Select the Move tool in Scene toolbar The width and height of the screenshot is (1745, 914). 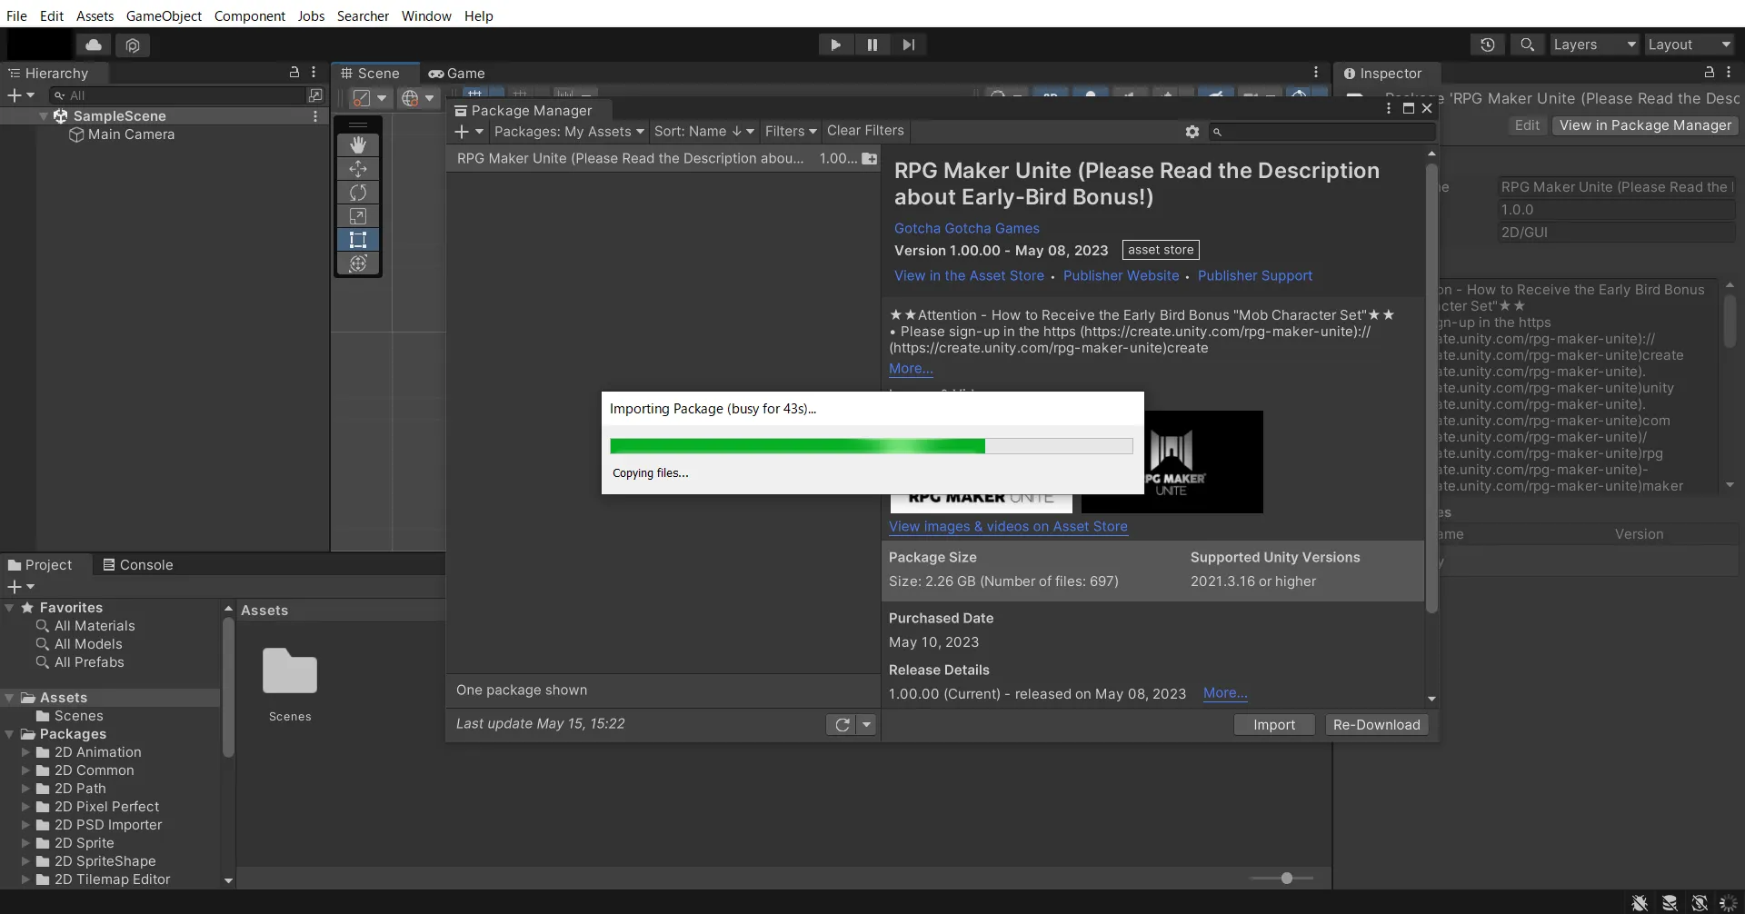point(358,169)
